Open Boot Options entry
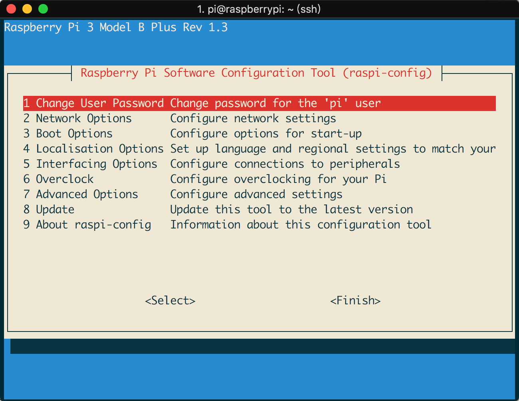Screen dimensions: 519x401 point(68,134)
